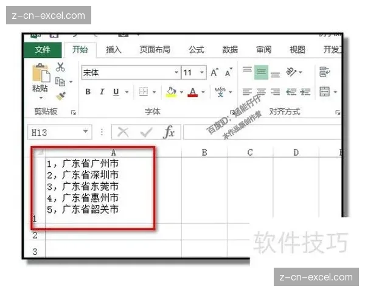The image size is (365, 292).
Task: Open underline style dropdown arrow
Action: pyautogui.click(x=127, y=92)
